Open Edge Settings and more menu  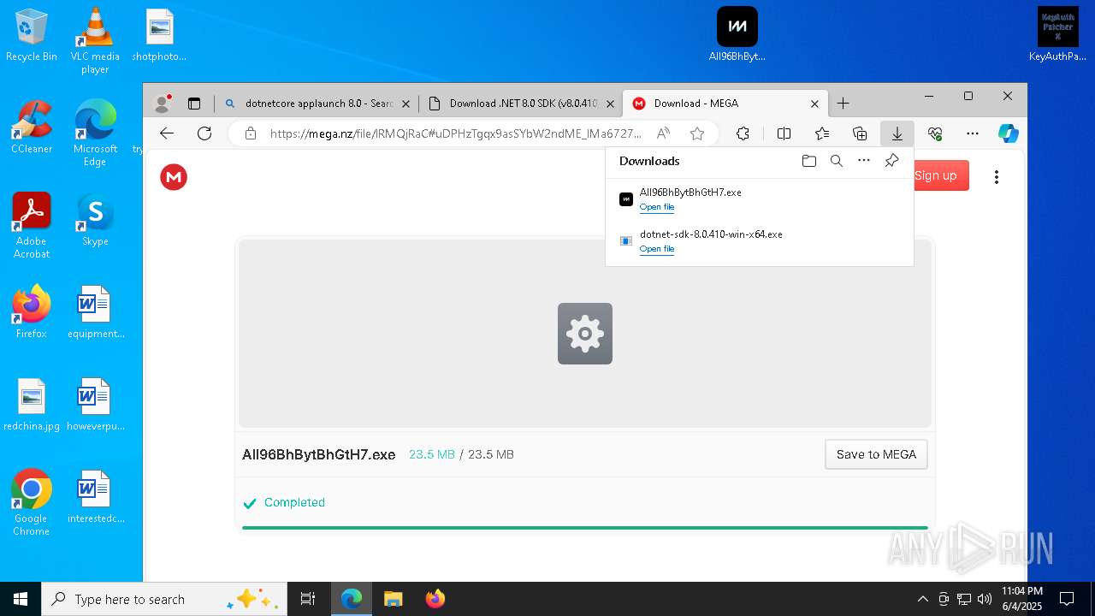(x=973, y=133)
